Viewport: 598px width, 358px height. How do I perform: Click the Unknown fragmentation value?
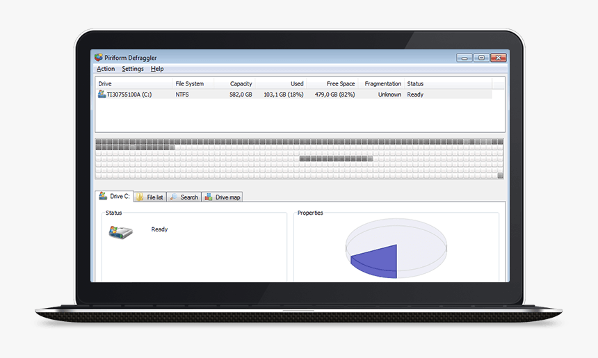[389, 94]
